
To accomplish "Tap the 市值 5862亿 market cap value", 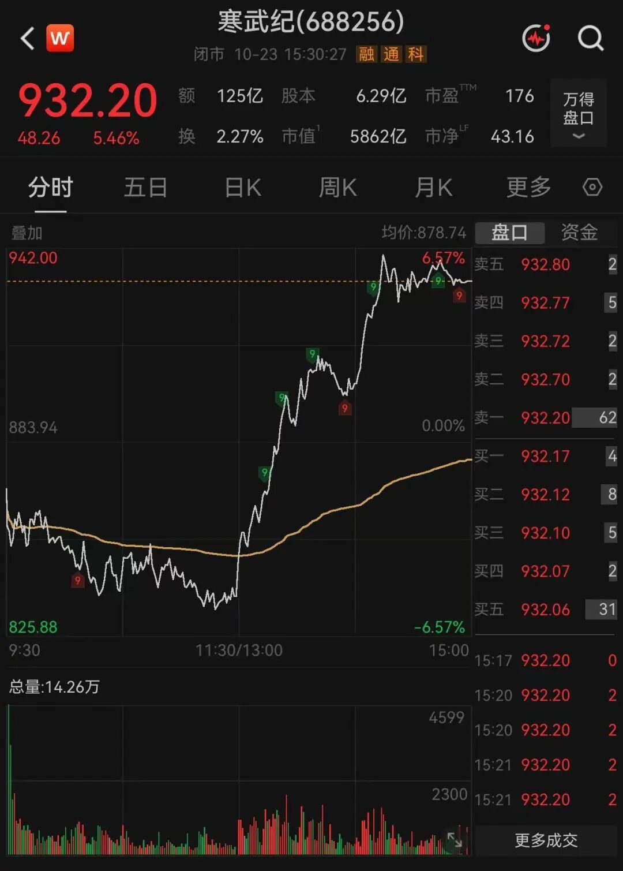I will coord(378,136).
